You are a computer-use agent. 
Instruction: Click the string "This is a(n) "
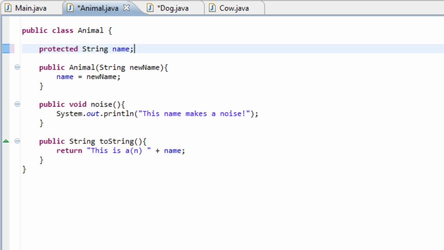tap(119, 151)
